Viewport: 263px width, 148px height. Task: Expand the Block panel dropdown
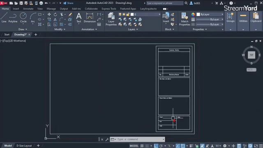pyautogui.click(x=169, y=29)
